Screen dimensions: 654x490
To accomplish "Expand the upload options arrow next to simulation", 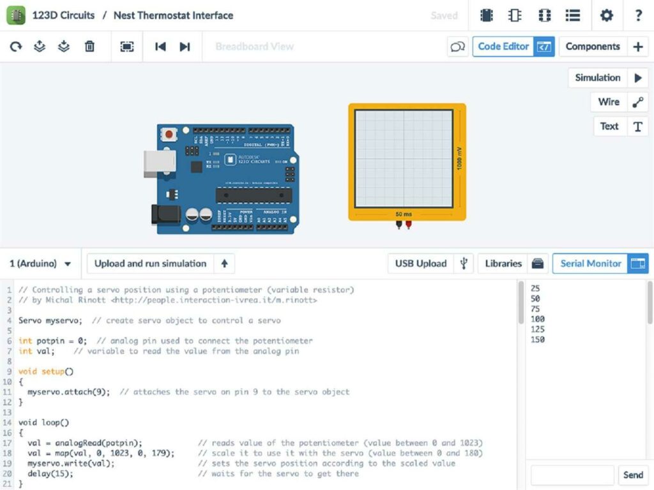I will tap(224, 263).
